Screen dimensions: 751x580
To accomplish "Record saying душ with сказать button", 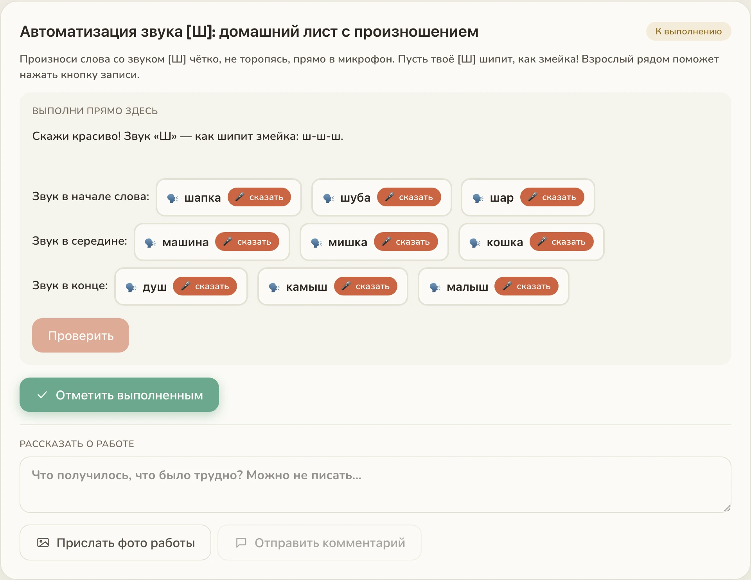I will point(205,286).
